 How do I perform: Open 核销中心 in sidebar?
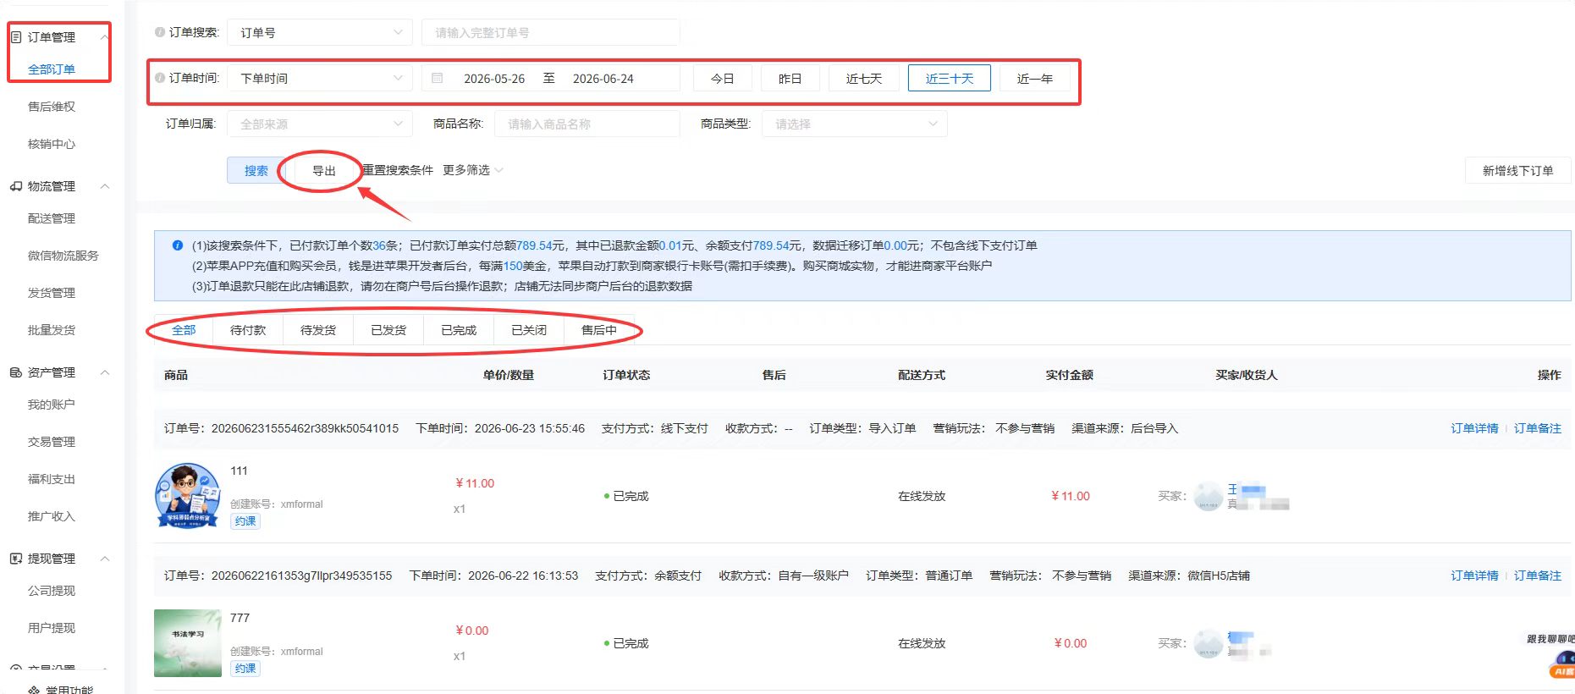coord(52,144)
